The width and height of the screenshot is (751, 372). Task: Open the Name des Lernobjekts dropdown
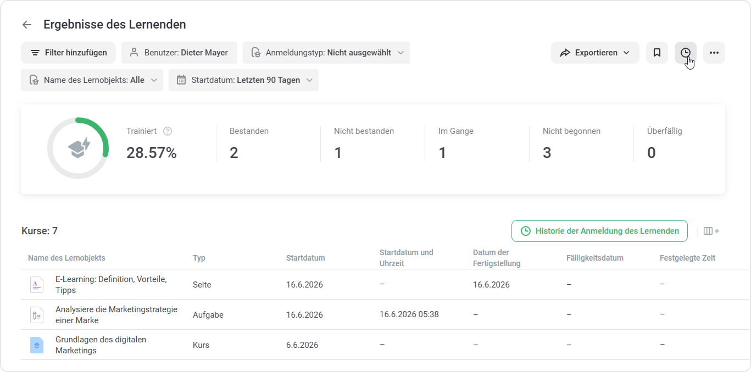(x=92, y=80)
